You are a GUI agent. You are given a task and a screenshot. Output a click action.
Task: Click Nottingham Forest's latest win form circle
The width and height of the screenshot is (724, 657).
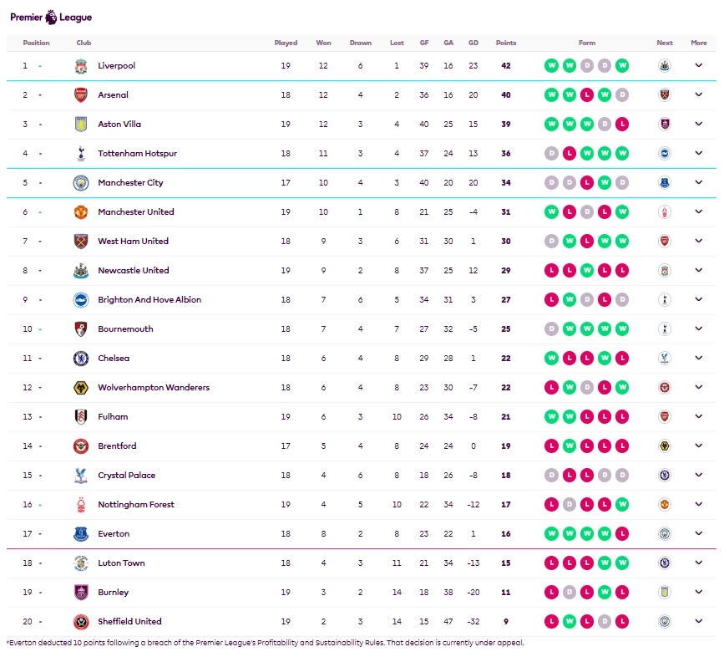[x=622, y=505]
